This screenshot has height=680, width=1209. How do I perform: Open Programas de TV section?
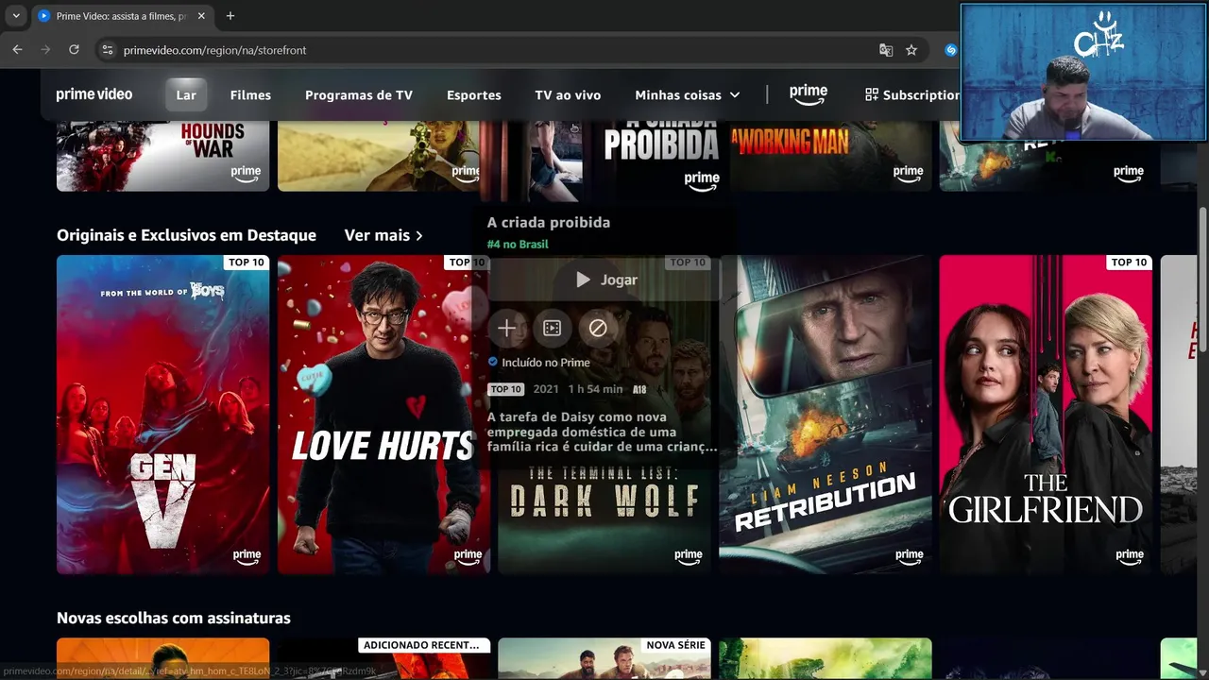pos(359,94)
